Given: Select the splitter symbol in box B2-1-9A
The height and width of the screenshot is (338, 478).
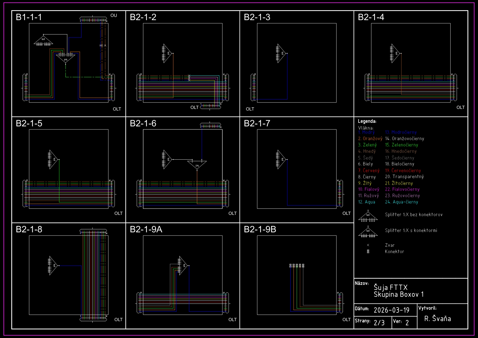Looking at the screenshot, I should (183, 266).
